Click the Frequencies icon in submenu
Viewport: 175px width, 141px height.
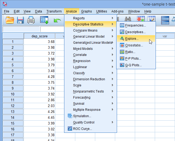pos(122,25)
